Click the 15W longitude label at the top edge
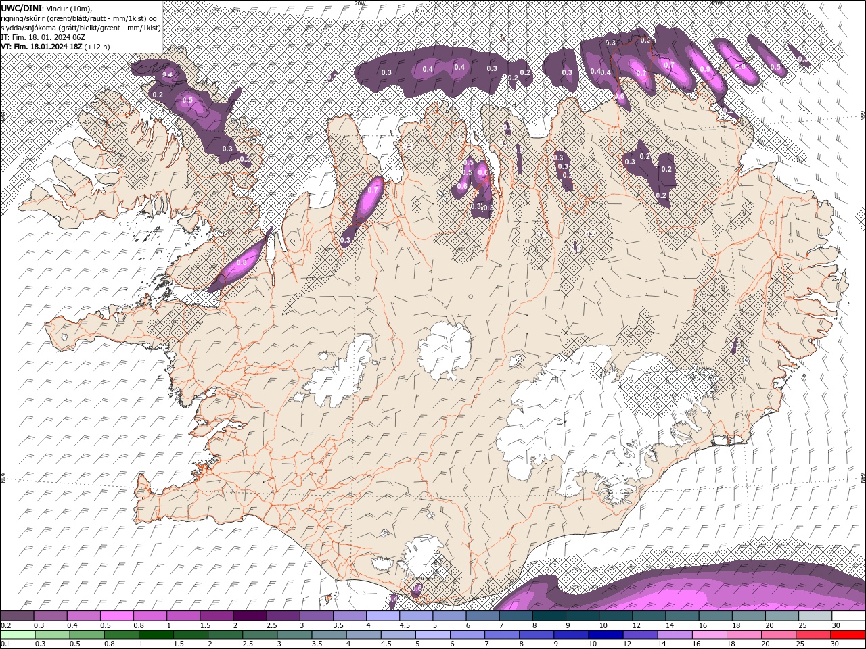The image size is (866, 649). tap(716, 3)
